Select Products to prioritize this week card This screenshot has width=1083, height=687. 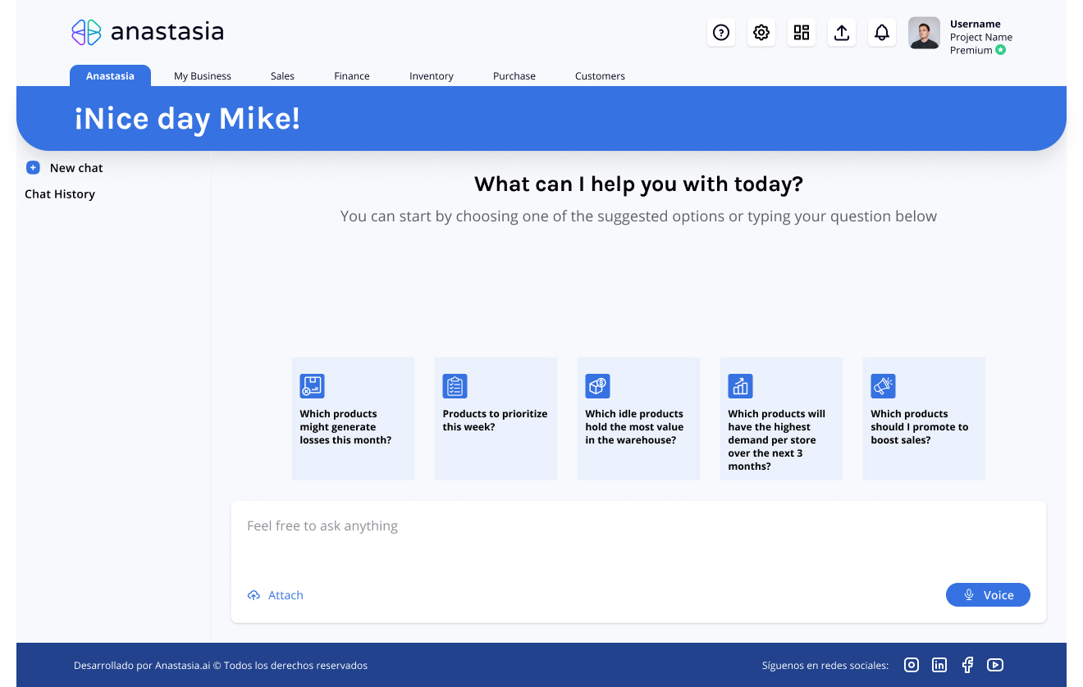[x=496, y=419]
